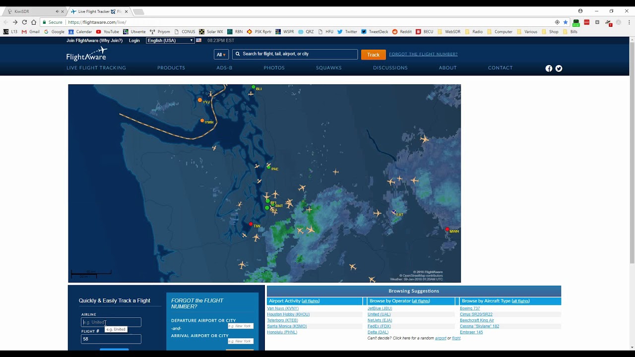Open Houston Hobby (KHOU) airport link
The image size is (635, 357).
288,314
